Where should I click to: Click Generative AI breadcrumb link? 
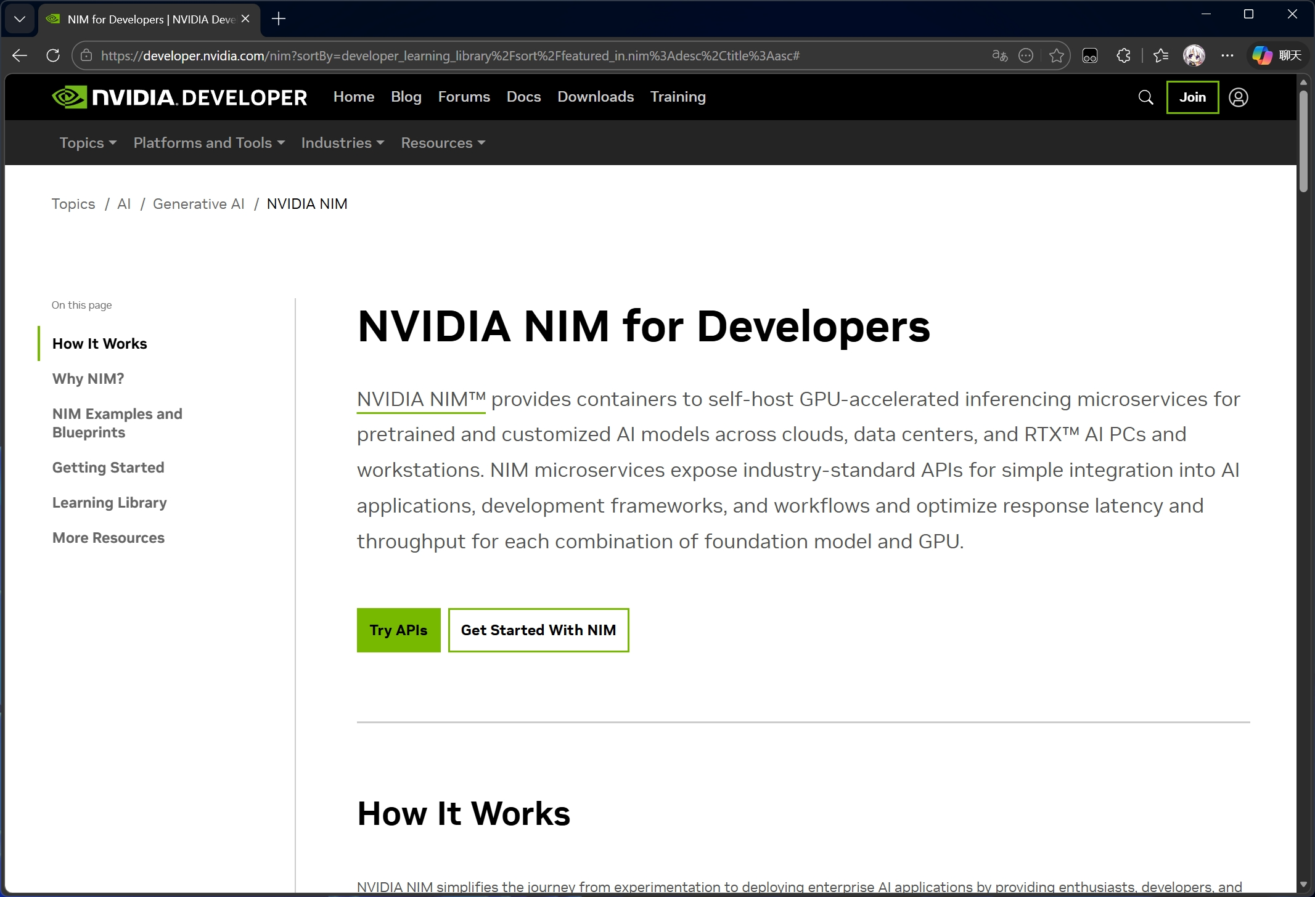(199, 204)
